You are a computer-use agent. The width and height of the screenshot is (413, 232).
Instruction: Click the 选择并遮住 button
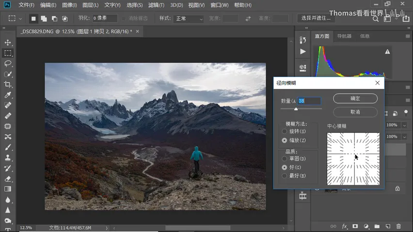[x=316, y=18]
